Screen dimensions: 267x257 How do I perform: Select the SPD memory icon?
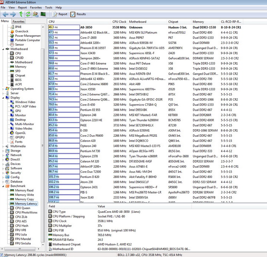tap(12, 71)
